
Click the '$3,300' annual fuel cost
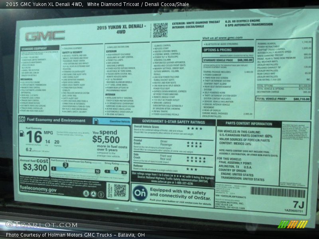coord(35,167)
